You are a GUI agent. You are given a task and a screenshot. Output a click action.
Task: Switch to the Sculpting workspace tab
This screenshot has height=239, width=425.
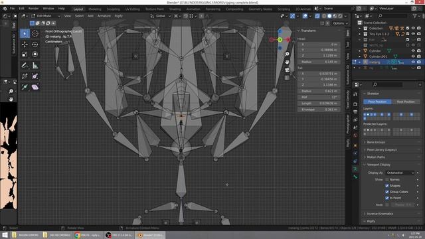[113, 9]
